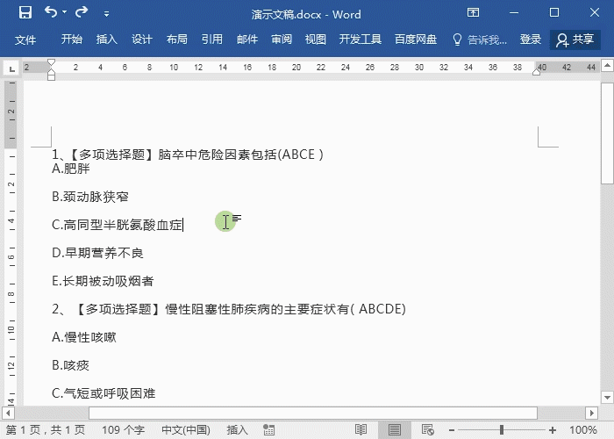614x439 pixels.
Task: Click the macro recording icon in status bar
Action: click(268, 430)
